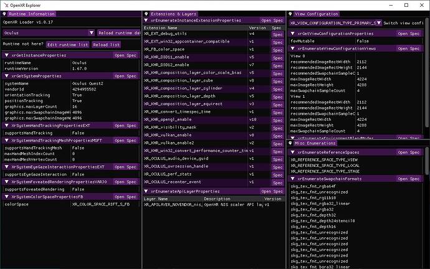Open the XR_VIEW_CONFIGURATION_TYPE_PRIMARY dropdown

tap(335, 23)
